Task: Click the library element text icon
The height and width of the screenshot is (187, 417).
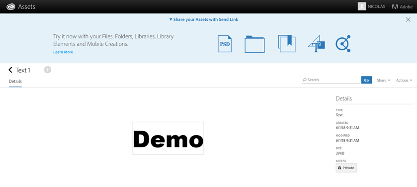Action: [317, 44]
